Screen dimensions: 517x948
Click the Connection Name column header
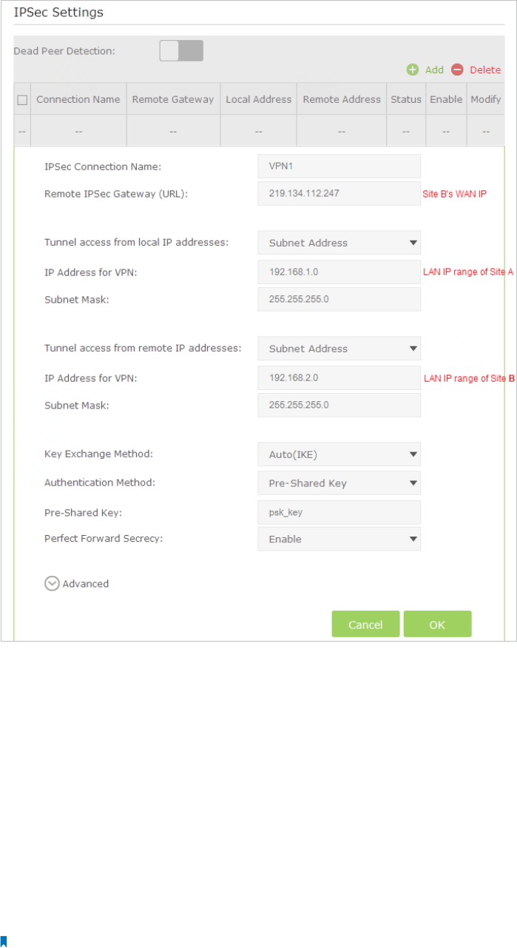pyautogui.click(x=78, y=99)
